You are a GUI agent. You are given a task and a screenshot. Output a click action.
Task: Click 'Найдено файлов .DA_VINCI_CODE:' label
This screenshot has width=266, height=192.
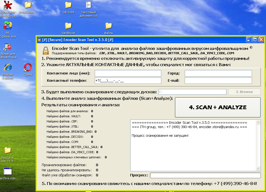[70, 152]
